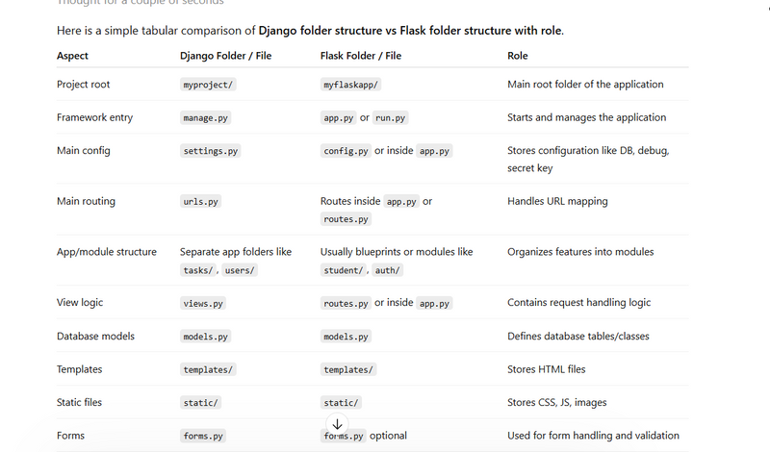Screen dimensions: 770x452
Task: Click the scroll-to-bottom arrow icon
Action: click(337, 424)
